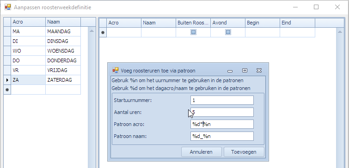Click the pattern dialog's title bar icon
The image size is (349, 168).
pos(115,71)
